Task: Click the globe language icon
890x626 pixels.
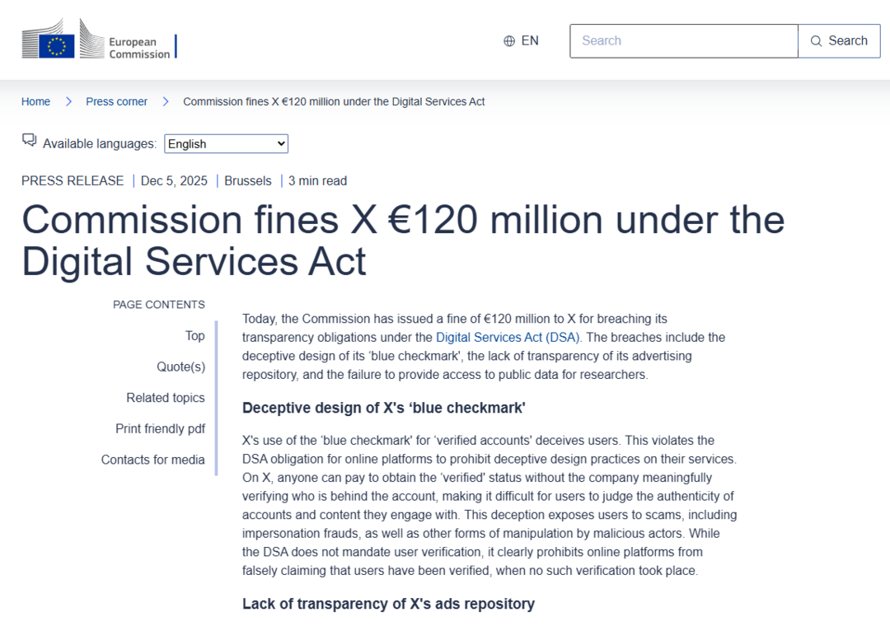Action: point(509,41)
